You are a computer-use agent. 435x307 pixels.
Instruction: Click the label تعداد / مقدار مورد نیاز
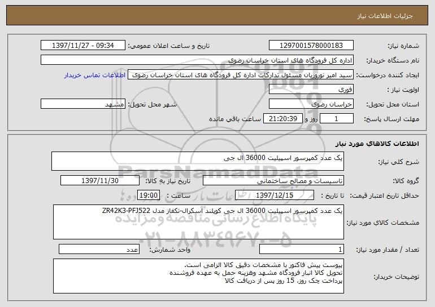(x=388, y=250)
